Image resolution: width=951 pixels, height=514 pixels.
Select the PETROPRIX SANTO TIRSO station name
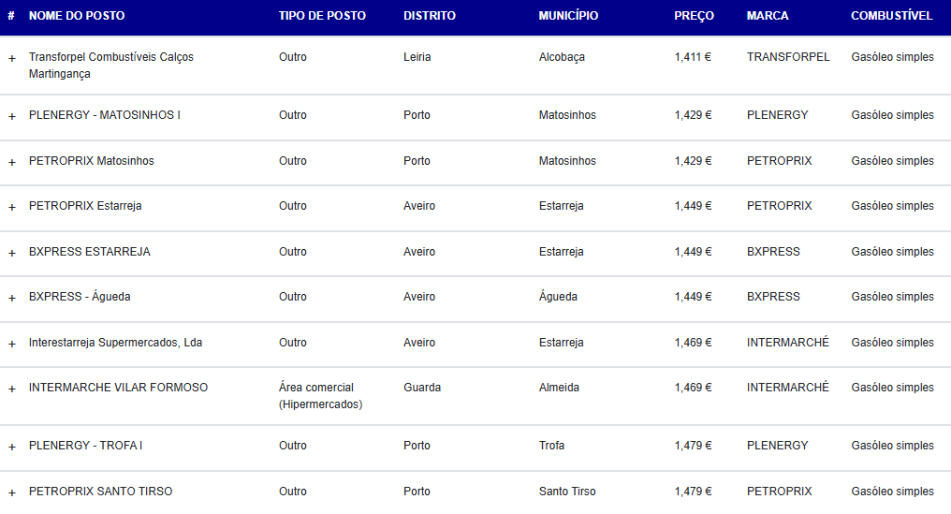[x=101, y=491]
